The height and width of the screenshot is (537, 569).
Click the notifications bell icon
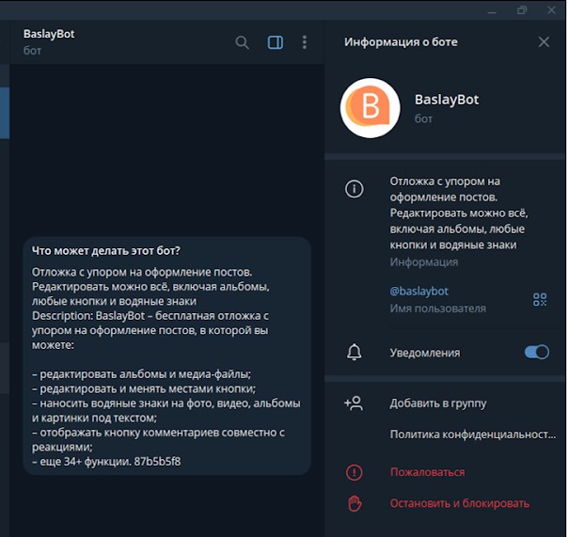tap(355, 353)
